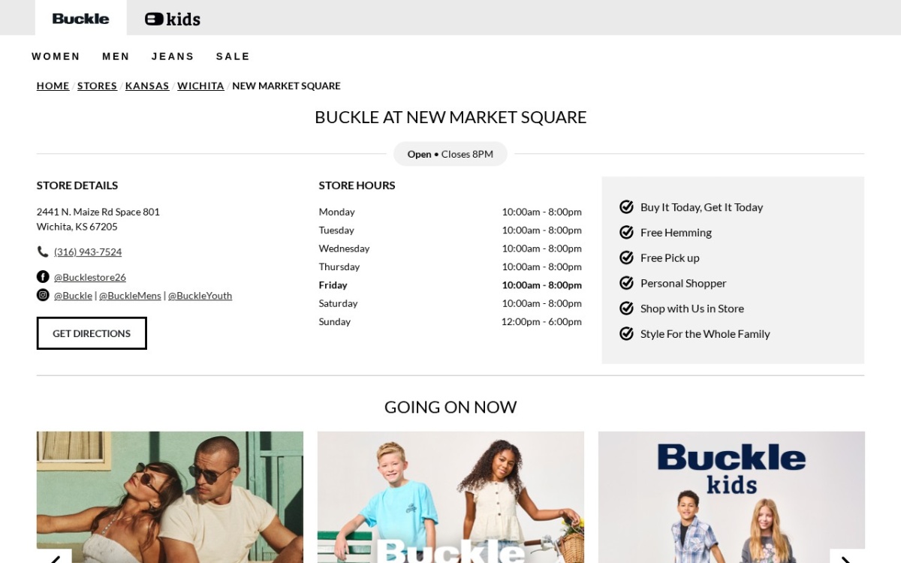Click the Sunday 12:00pm - 6:00pm hours
This screenshot has height=563, width=901.
pyautogui.click(x=541, y=322)
